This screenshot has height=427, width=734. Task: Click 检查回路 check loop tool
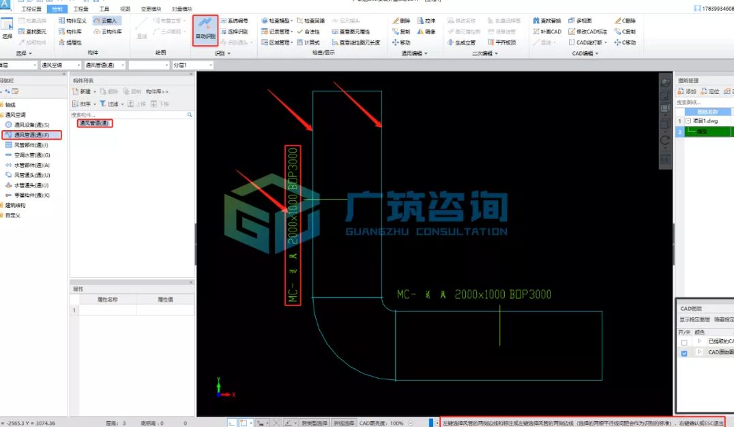point(310,20)
